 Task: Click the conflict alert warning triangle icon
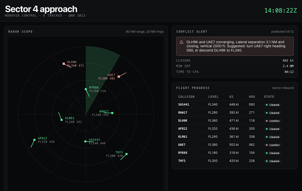point(181,42)
